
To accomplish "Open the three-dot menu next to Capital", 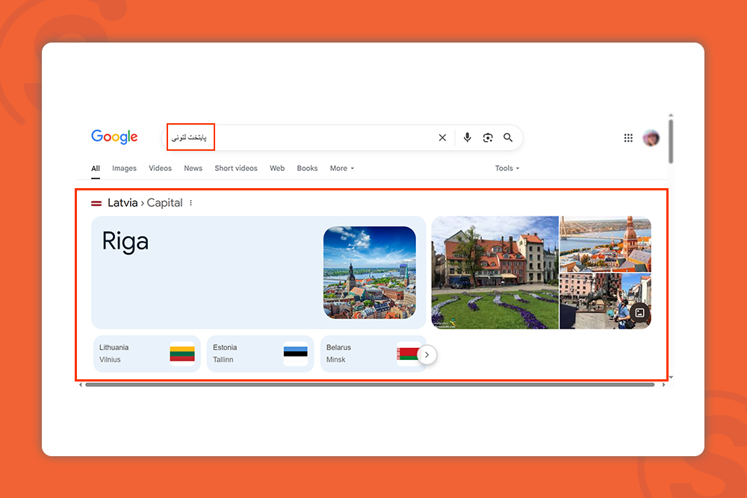I will 190,203.
